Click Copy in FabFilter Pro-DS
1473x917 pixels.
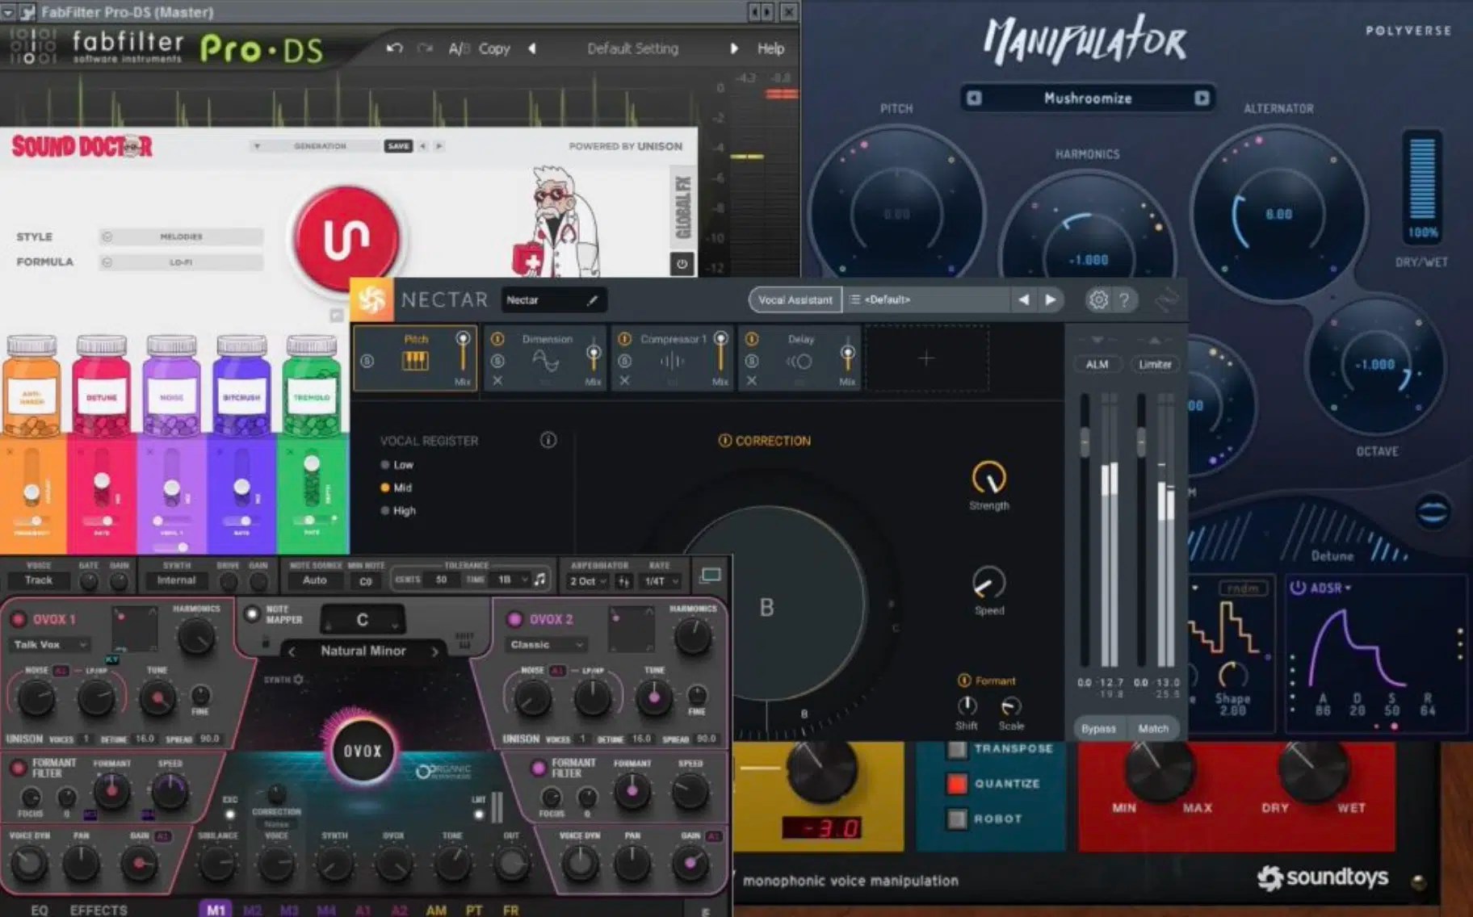[x=494, y=48]
